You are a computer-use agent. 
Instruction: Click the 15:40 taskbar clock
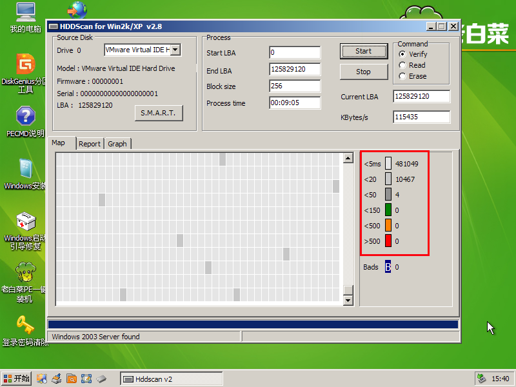[x=501, y=379]
